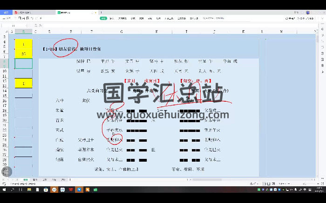Select the highlighted green Home ribbon tab
The height and width of the screenshot is (203, 326).
tap(103, 18)
